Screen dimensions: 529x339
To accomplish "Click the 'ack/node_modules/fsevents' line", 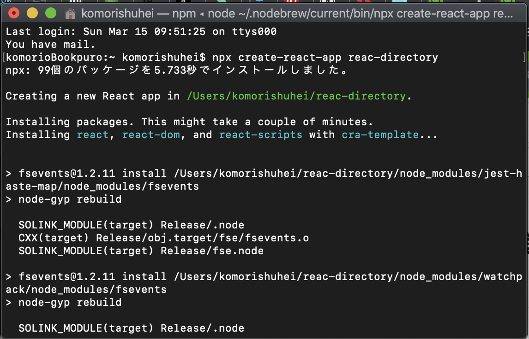I will click(x=86, y=290).
